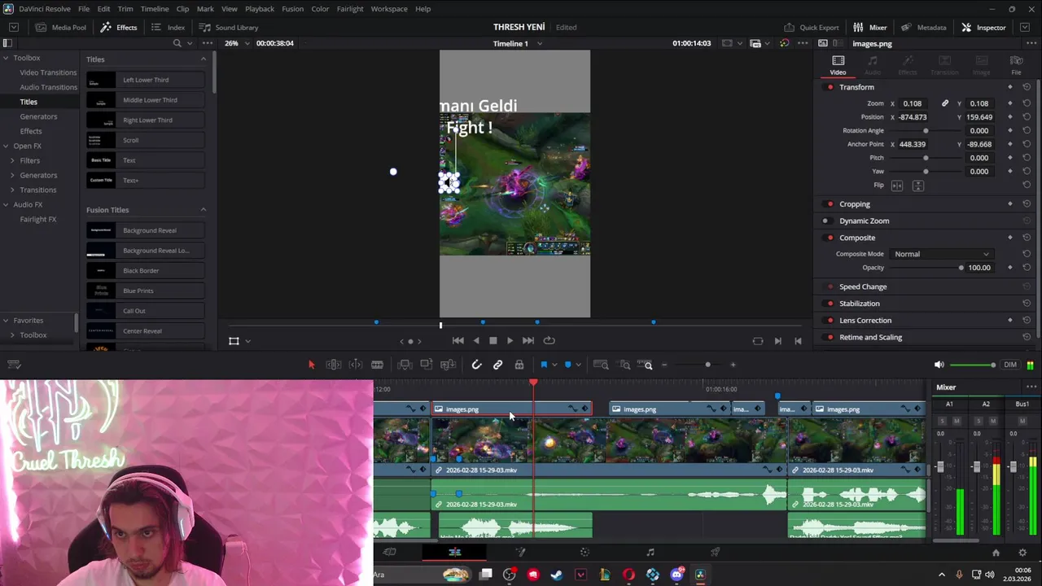Reset the Rotation Angle value

coord(1027,130)
